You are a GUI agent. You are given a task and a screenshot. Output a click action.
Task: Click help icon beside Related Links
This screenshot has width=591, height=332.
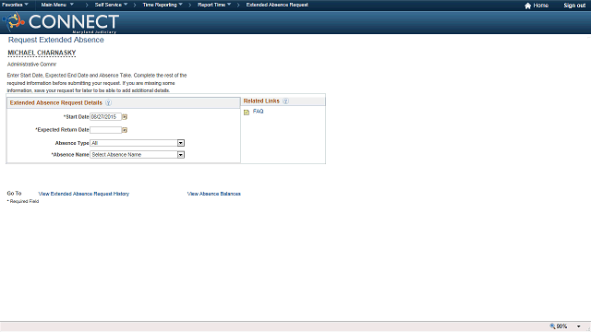coord(285,101)
